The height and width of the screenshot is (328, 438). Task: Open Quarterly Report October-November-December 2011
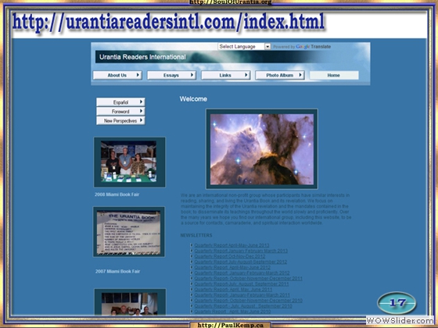point(249,278)
